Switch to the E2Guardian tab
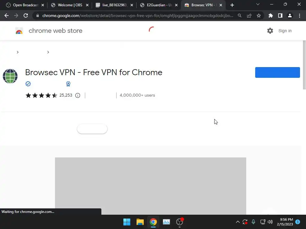Viewport: 306px width, 229px height. click(159, 5)
